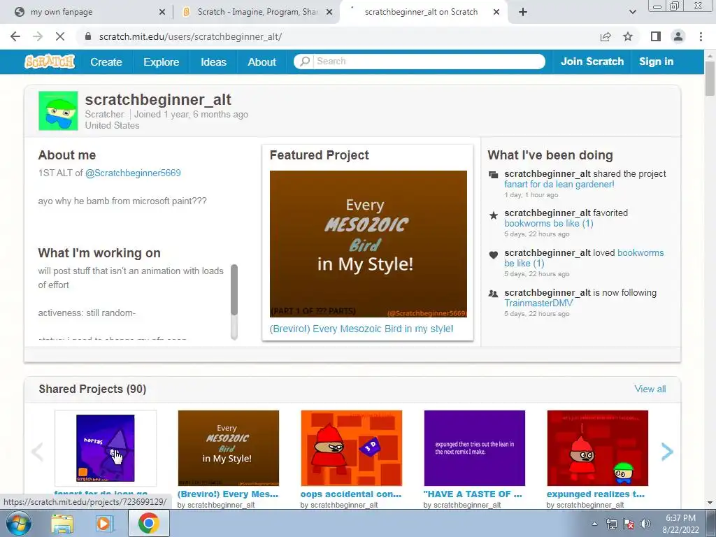Image resolution: width=716 pixels, height=537 pixels.
Task: Click the Action Center flag tray icon
Action: (629, 524)
